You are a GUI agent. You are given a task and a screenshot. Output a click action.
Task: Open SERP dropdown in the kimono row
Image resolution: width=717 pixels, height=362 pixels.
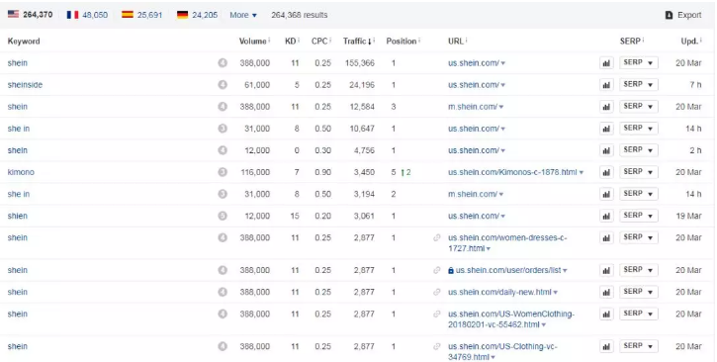click(x=639, y=172)
